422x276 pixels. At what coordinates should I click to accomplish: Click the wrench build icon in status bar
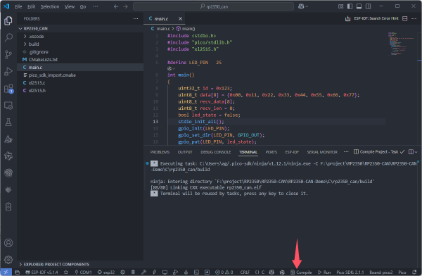click(143, 272)
